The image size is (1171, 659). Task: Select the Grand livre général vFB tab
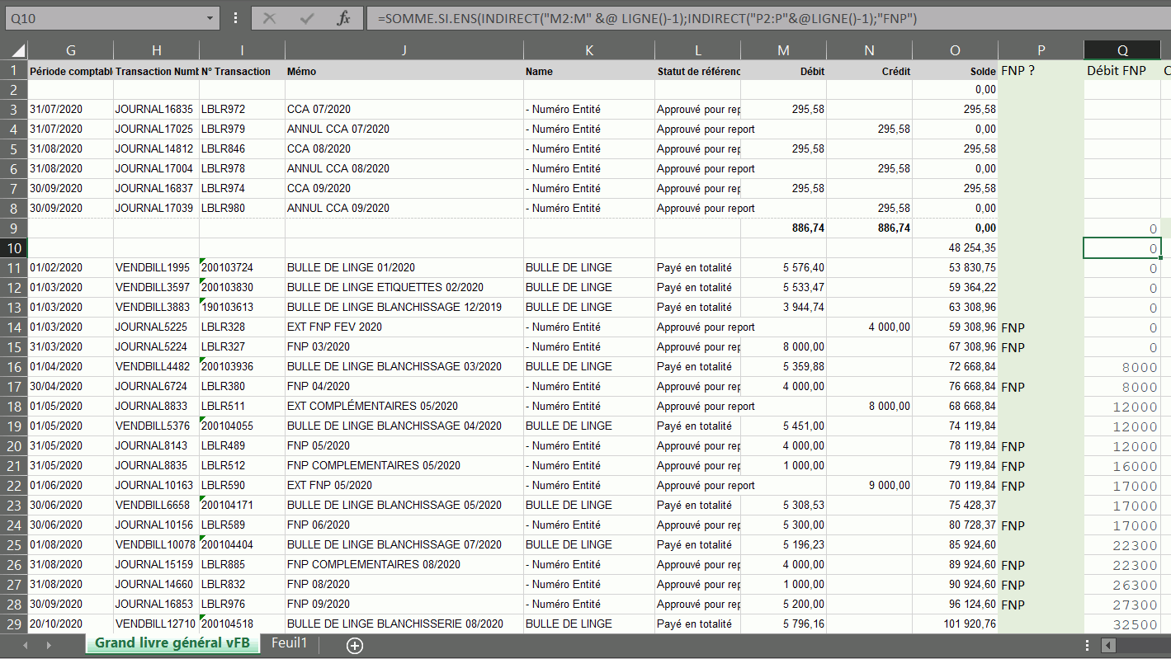tap(172, 643)
